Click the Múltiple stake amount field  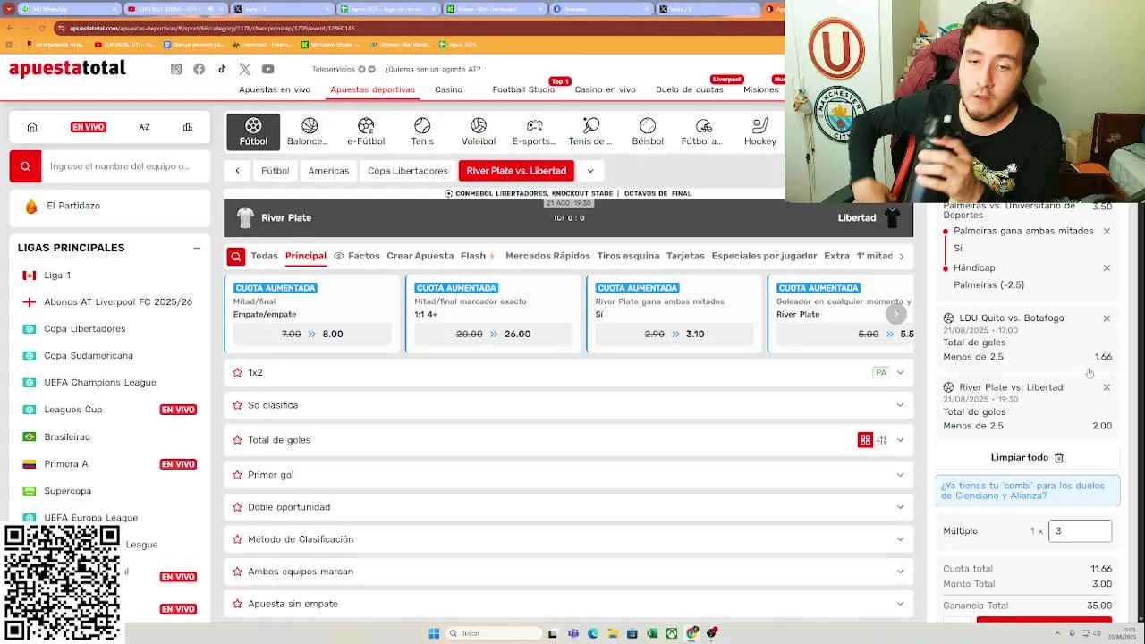(x=1080, y=530)
